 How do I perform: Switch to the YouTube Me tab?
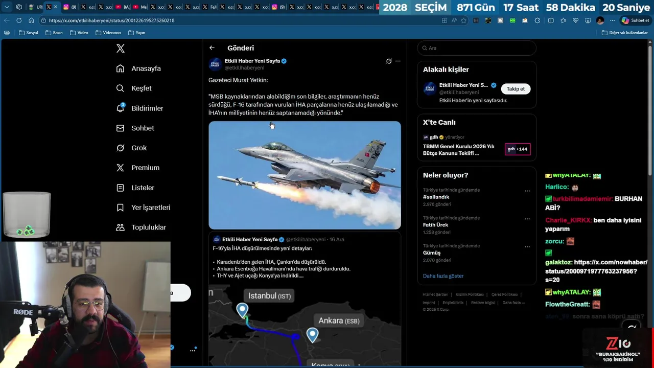[139, 7]
